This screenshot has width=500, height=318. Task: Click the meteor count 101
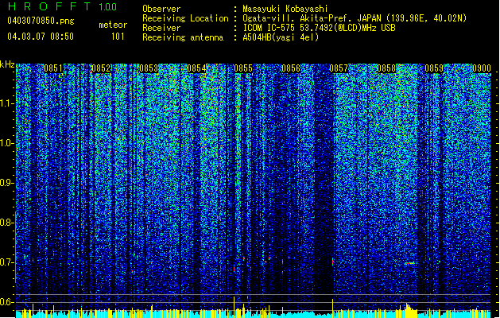(118, 37)
